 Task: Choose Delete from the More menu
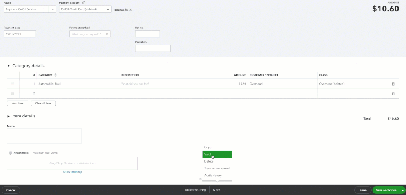pos(217,161)
